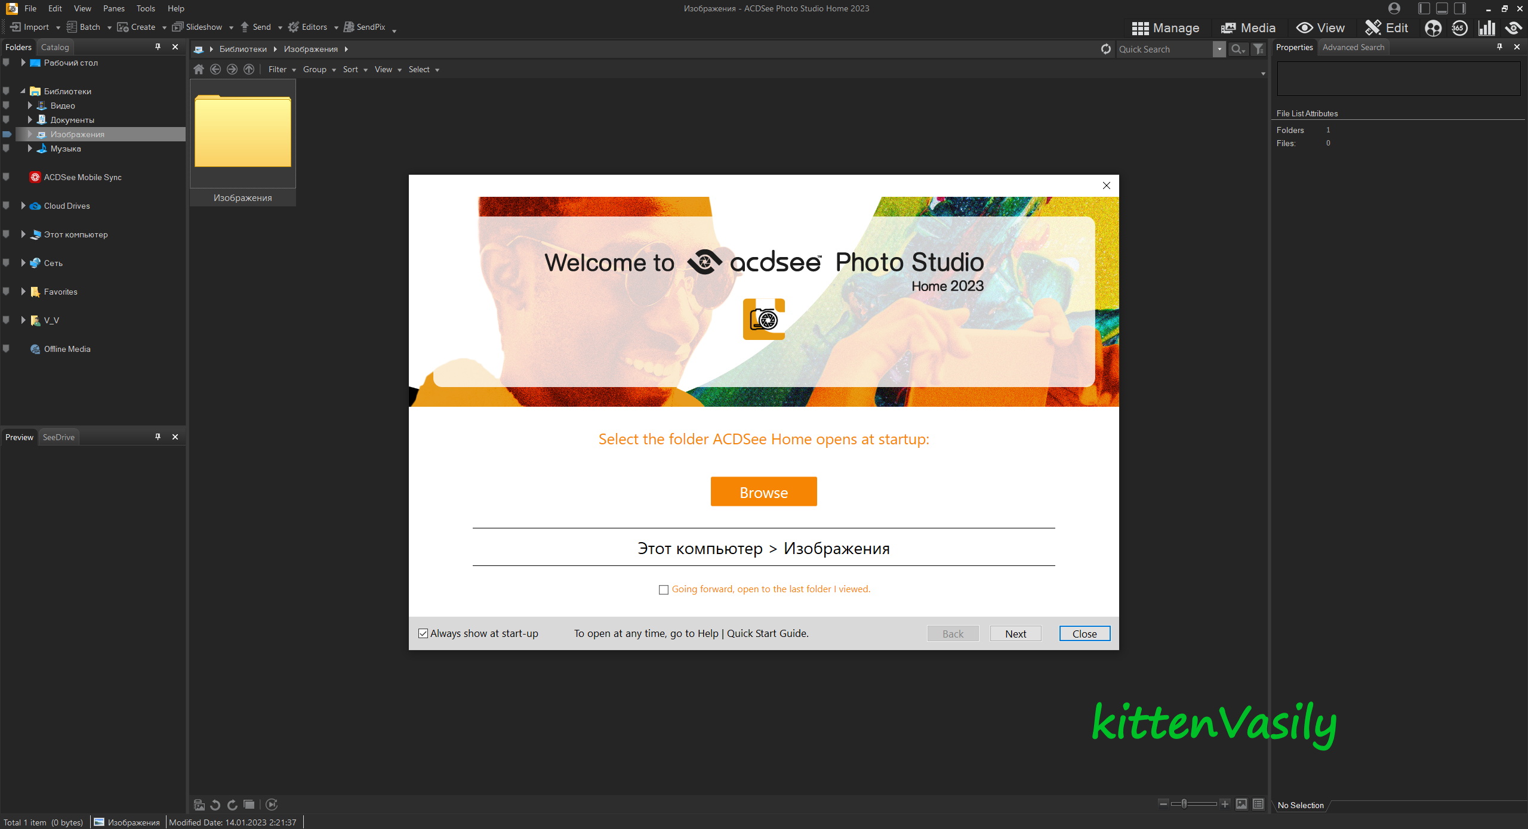
Task: Click the quick search filter funnel icon
Action: tap(1258, 49)
